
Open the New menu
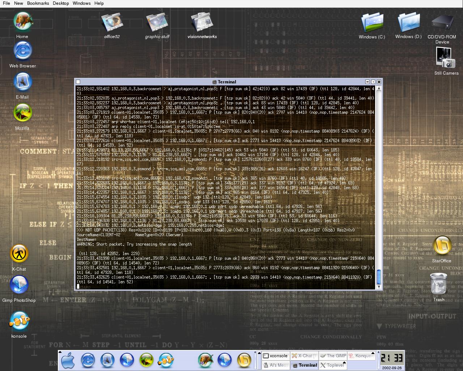tap(18, 3)
